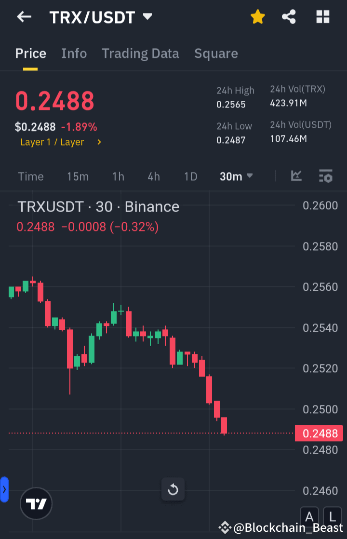Tap the chart refresh icon
The height and width of the screenshot is (539, 347).
(x=173, y=489)
